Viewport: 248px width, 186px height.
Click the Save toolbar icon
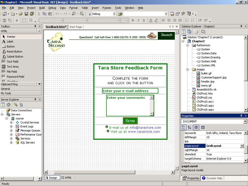[x=26, y=14]
